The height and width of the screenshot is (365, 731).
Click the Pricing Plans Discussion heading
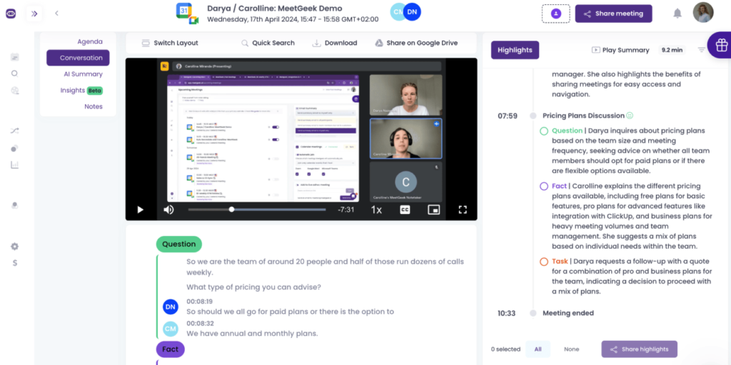583,115
